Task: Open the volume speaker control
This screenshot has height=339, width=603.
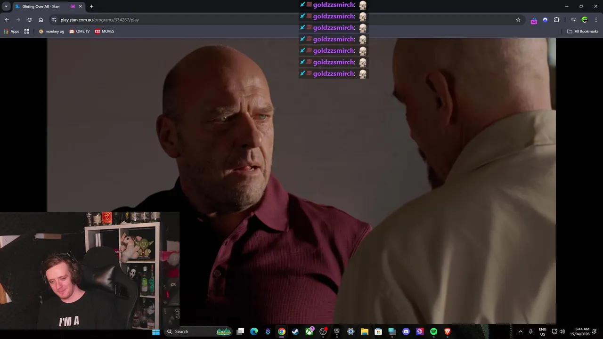Action: [x=562, y=331]
